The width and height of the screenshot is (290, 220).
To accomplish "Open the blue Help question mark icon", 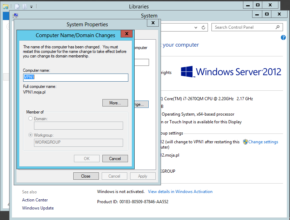I will coord(283,37).
